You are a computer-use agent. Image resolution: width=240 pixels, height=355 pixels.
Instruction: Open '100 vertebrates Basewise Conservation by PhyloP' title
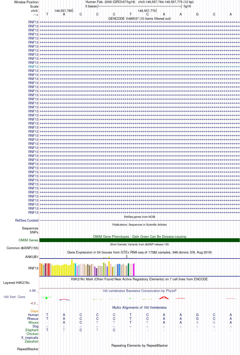click(139, 291)
